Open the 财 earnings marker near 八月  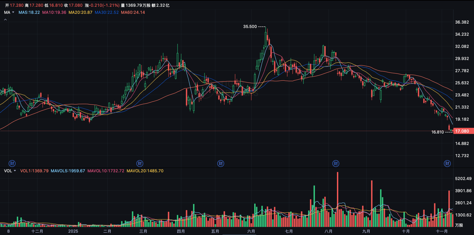click(335, 163)
